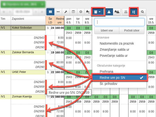Click the Počisti izbor button

click(x=132, y=31)
